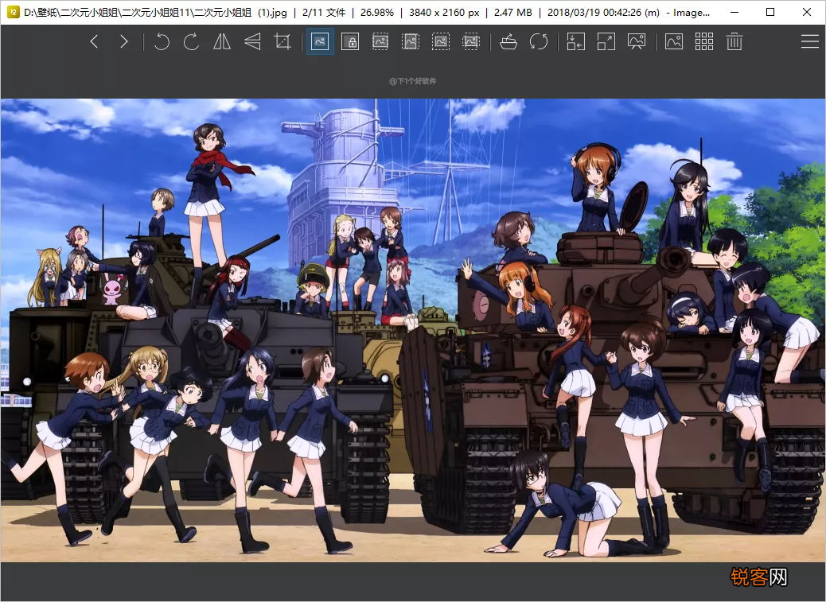Start the slideshow
Image resolution: width=826 pixels, height=602 pixels.
637,41
